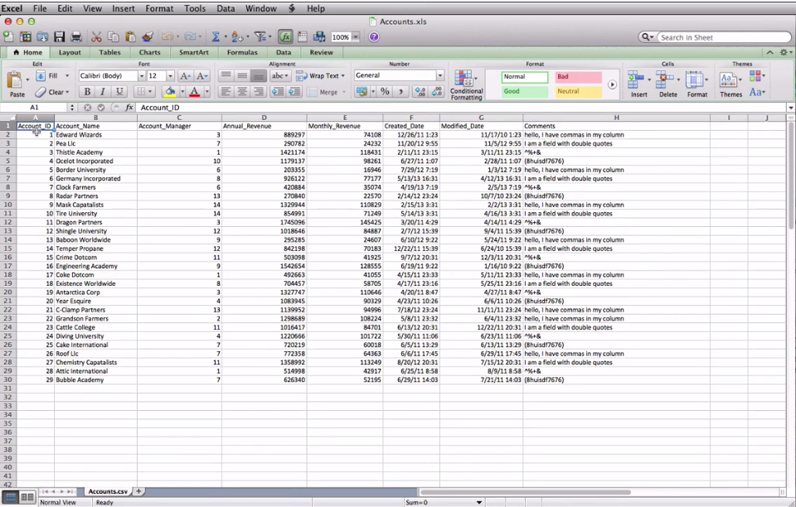796x507 pixels.
Task: Click the AutoSum sigma icon
Action: [x=216, y=36]
